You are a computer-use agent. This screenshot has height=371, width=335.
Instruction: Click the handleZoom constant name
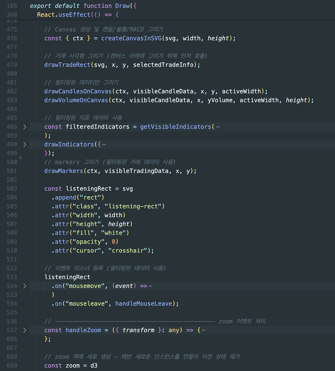pyautogui.click(x=83, y=330)
